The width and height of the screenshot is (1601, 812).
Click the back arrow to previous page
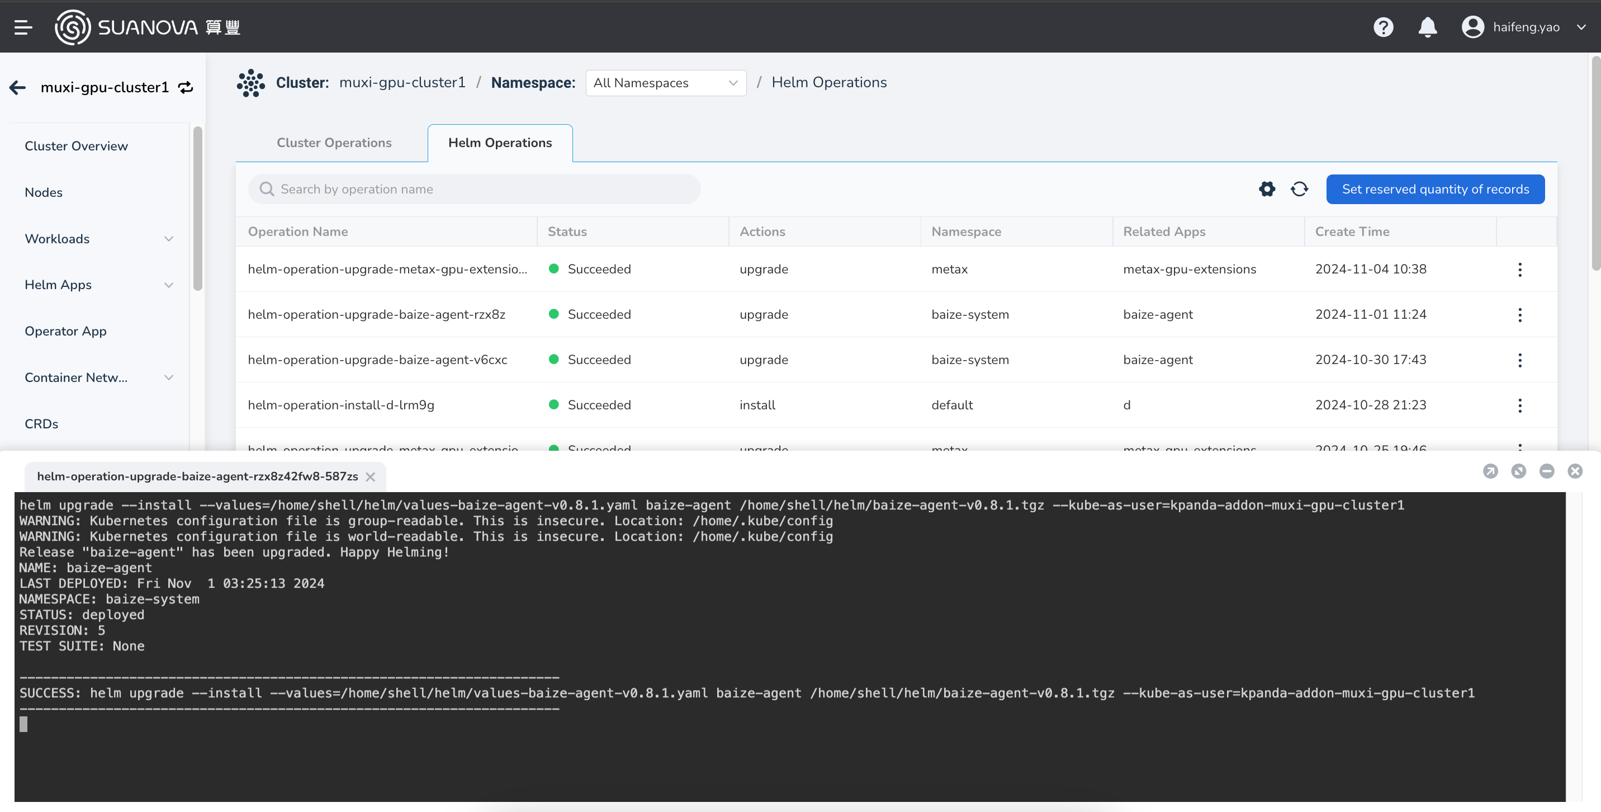(17, 87)
